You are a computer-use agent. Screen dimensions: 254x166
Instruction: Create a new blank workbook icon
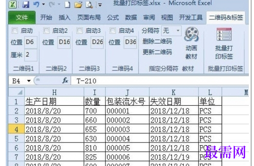point(67,4)
